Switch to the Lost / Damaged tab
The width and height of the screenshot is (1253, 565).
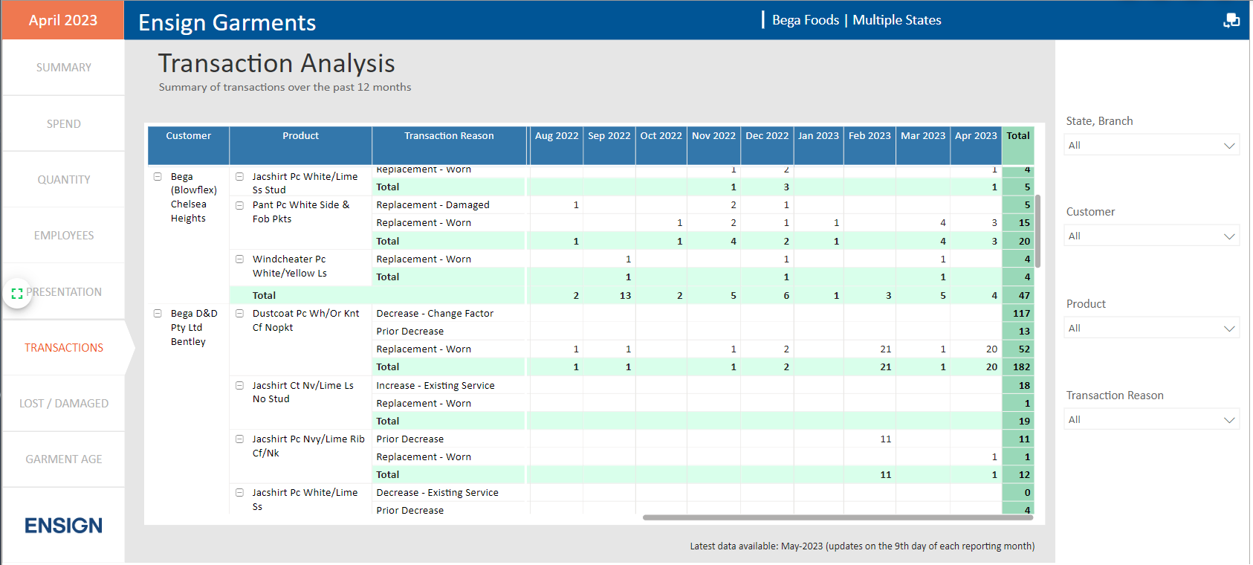[x=64, y=404]
